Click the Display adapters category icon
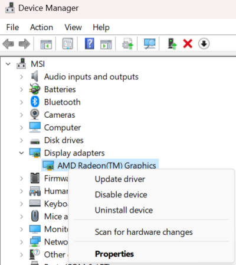The height and width of the screenshot is (265, 236). point(35,153)
